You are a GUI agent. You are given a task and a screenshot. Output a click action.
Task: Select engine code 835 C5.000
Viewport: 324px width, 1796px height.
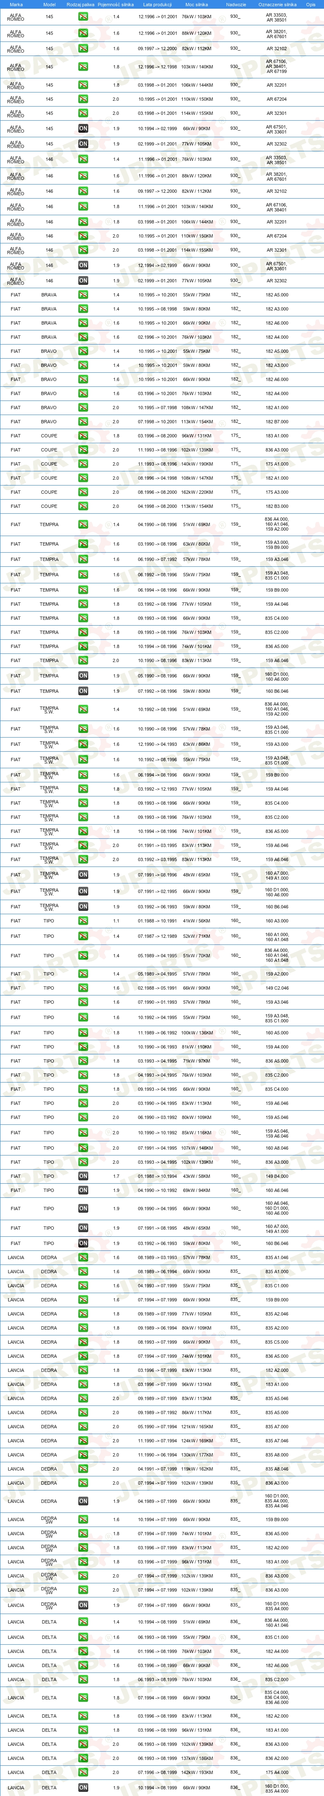(277, 1342)
